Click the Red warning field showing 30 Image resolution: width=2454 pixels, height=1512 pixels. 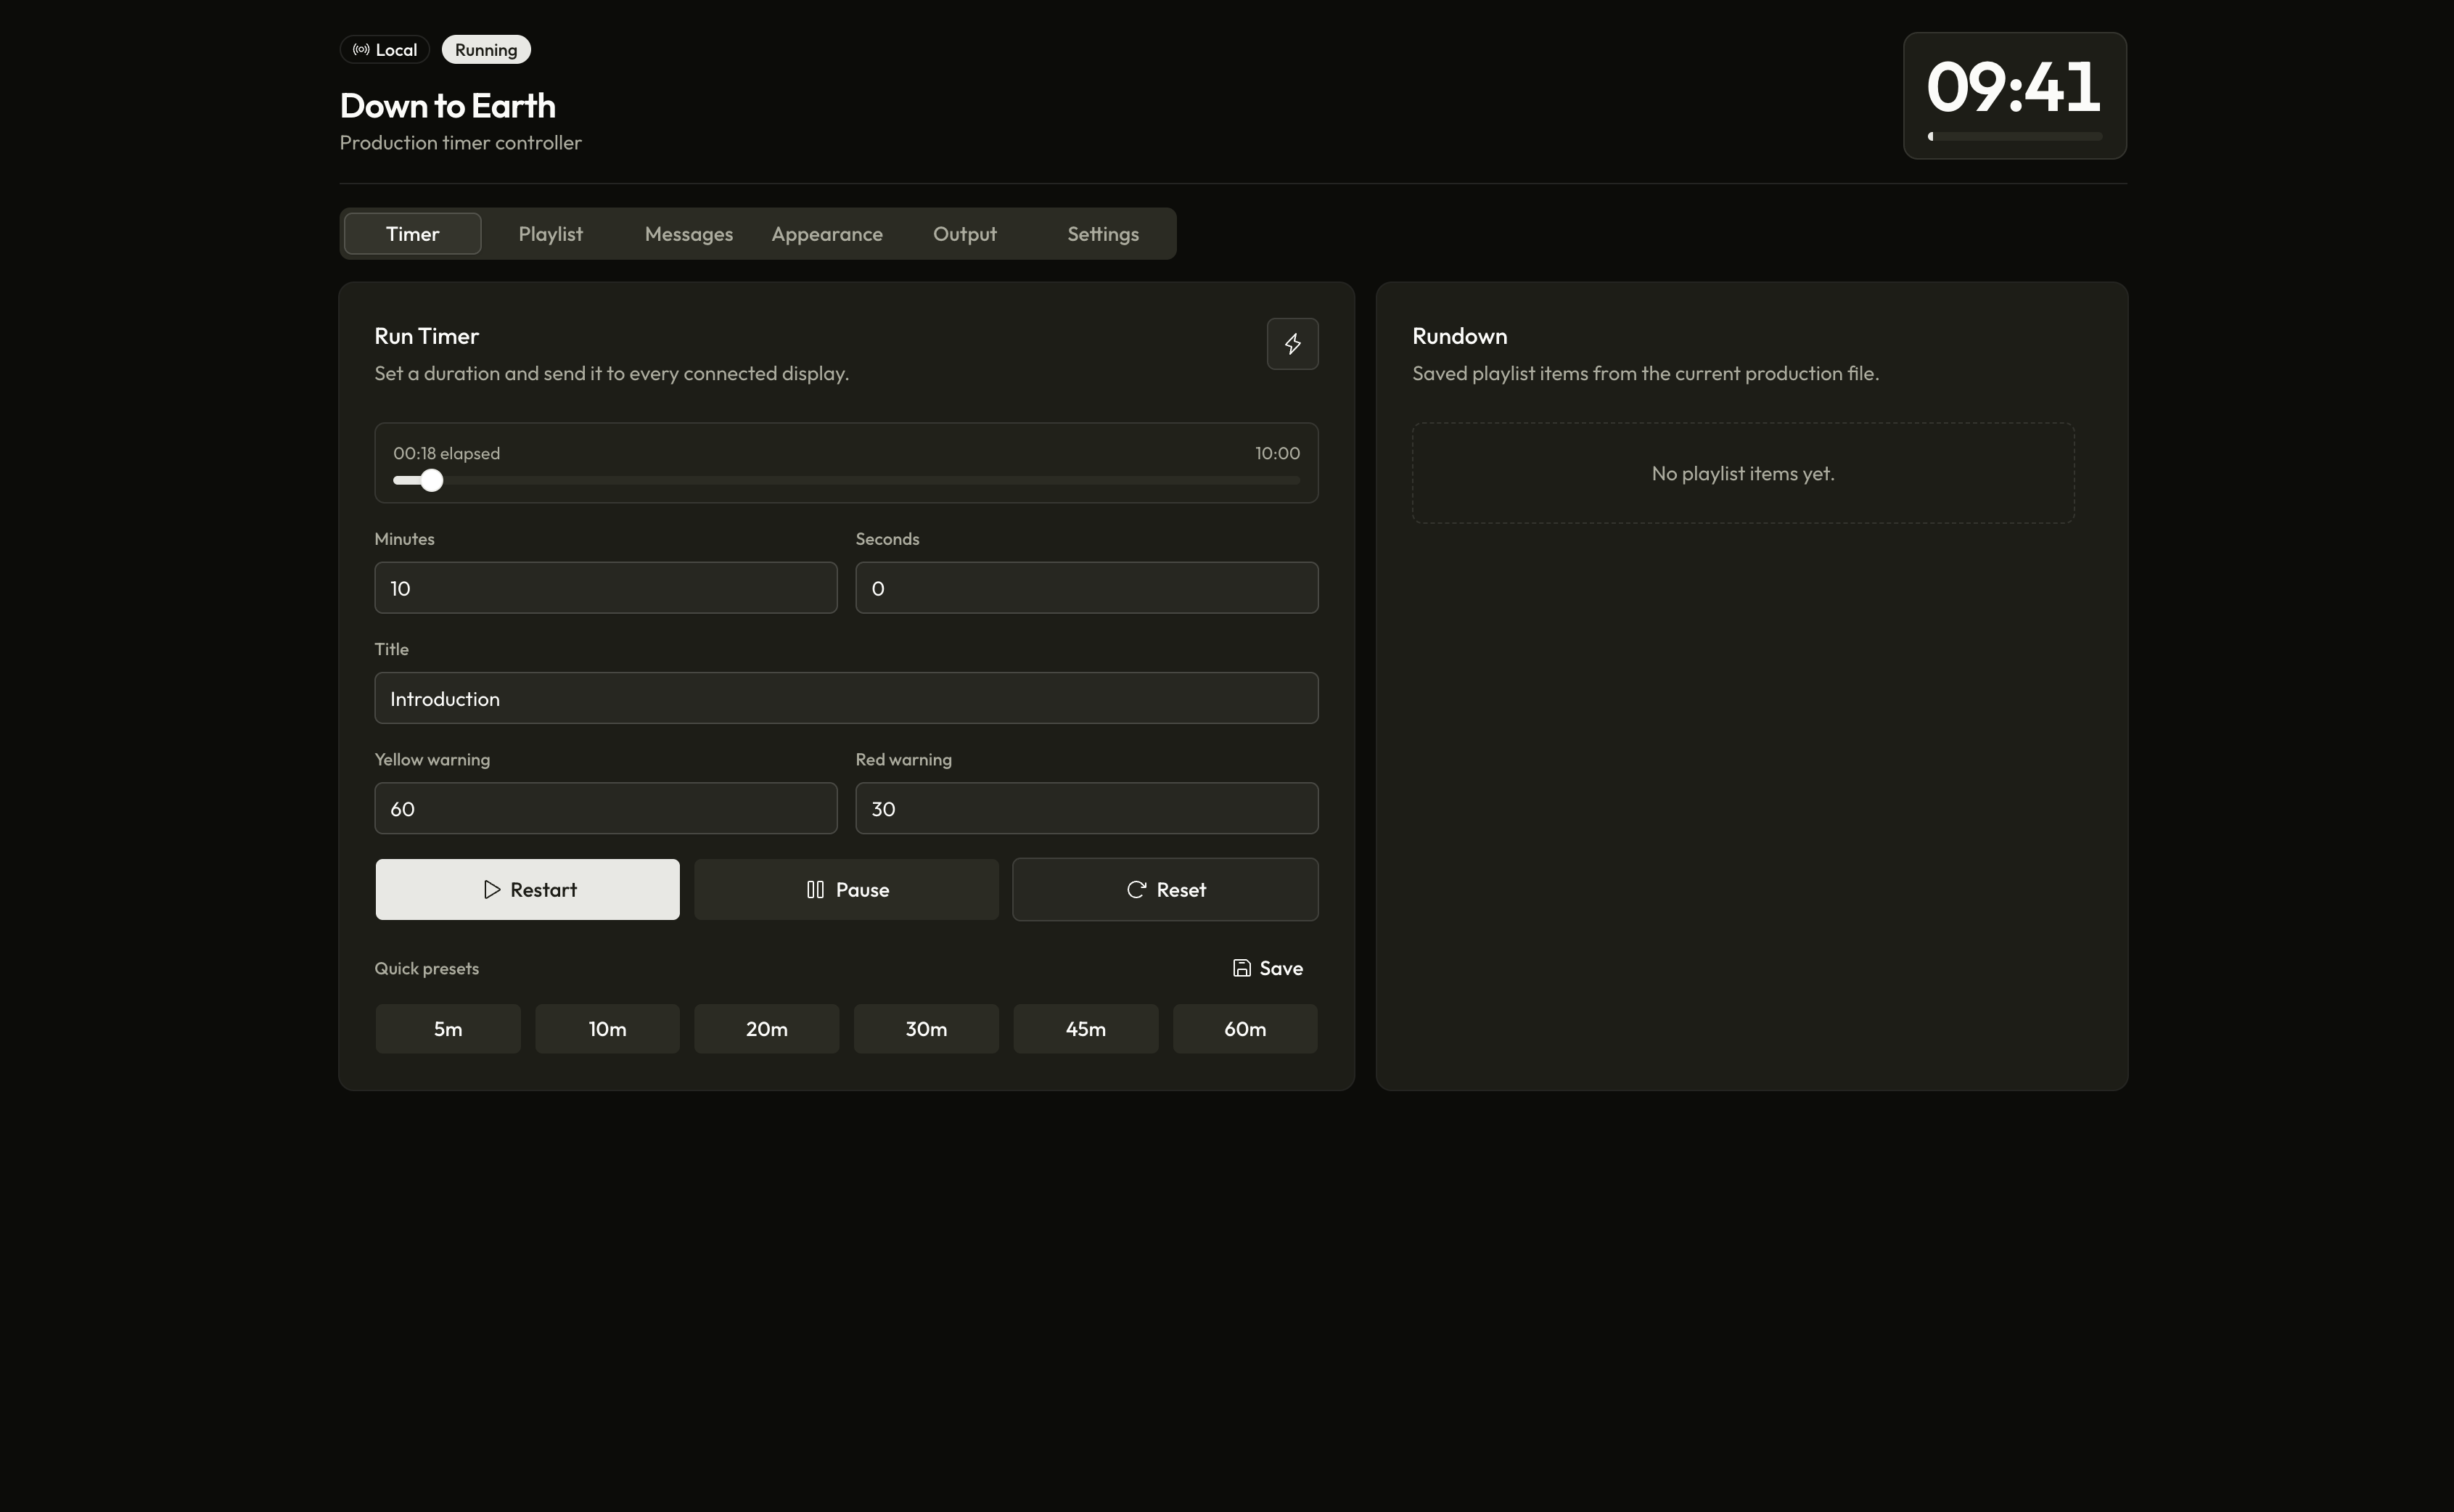coord(1086,808)
